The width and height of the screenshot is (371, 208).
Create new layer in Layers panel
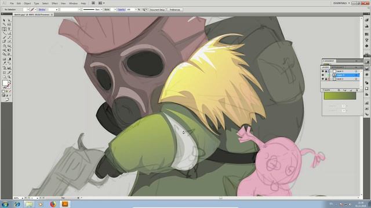click(x=351, y=90)
